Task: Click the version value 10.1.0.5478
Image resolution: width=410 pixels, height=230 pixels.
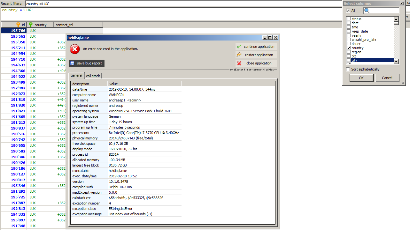Action: [118, 182]
